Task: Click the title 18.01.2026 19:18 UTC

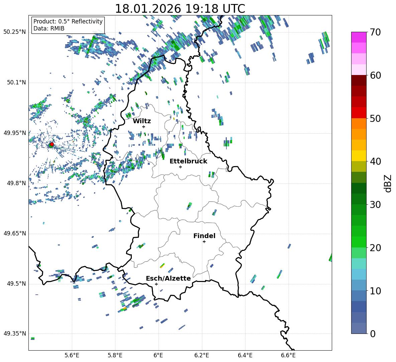Action: (x=180, y=9)
